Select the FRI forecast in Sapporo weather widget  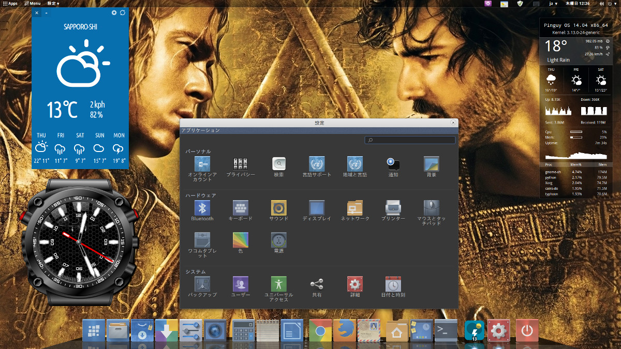click(61, 148)
